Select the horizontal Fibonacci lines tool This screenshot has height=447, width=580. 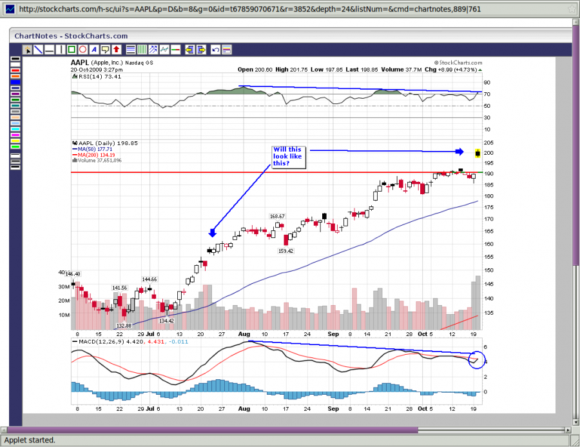click(x=131, y=49)
